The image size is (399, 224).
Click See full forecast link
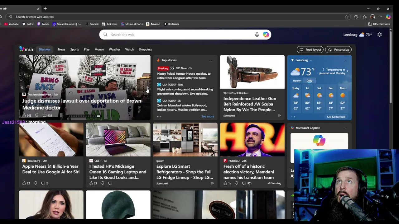pos(336,117)
